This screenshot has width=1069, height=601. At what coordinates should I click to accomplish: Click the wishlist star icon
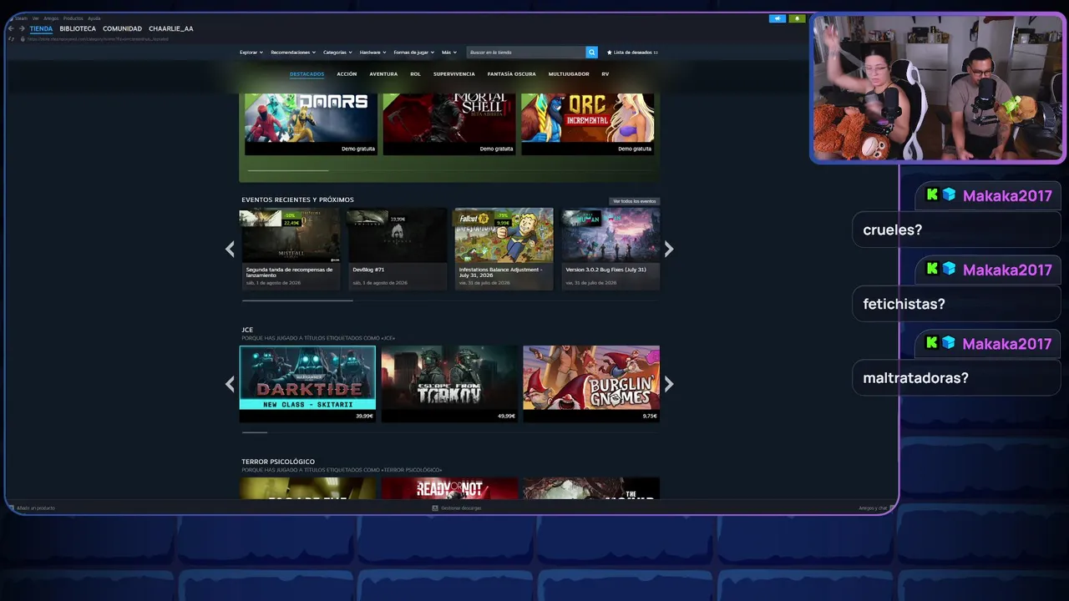click(610, 53)
